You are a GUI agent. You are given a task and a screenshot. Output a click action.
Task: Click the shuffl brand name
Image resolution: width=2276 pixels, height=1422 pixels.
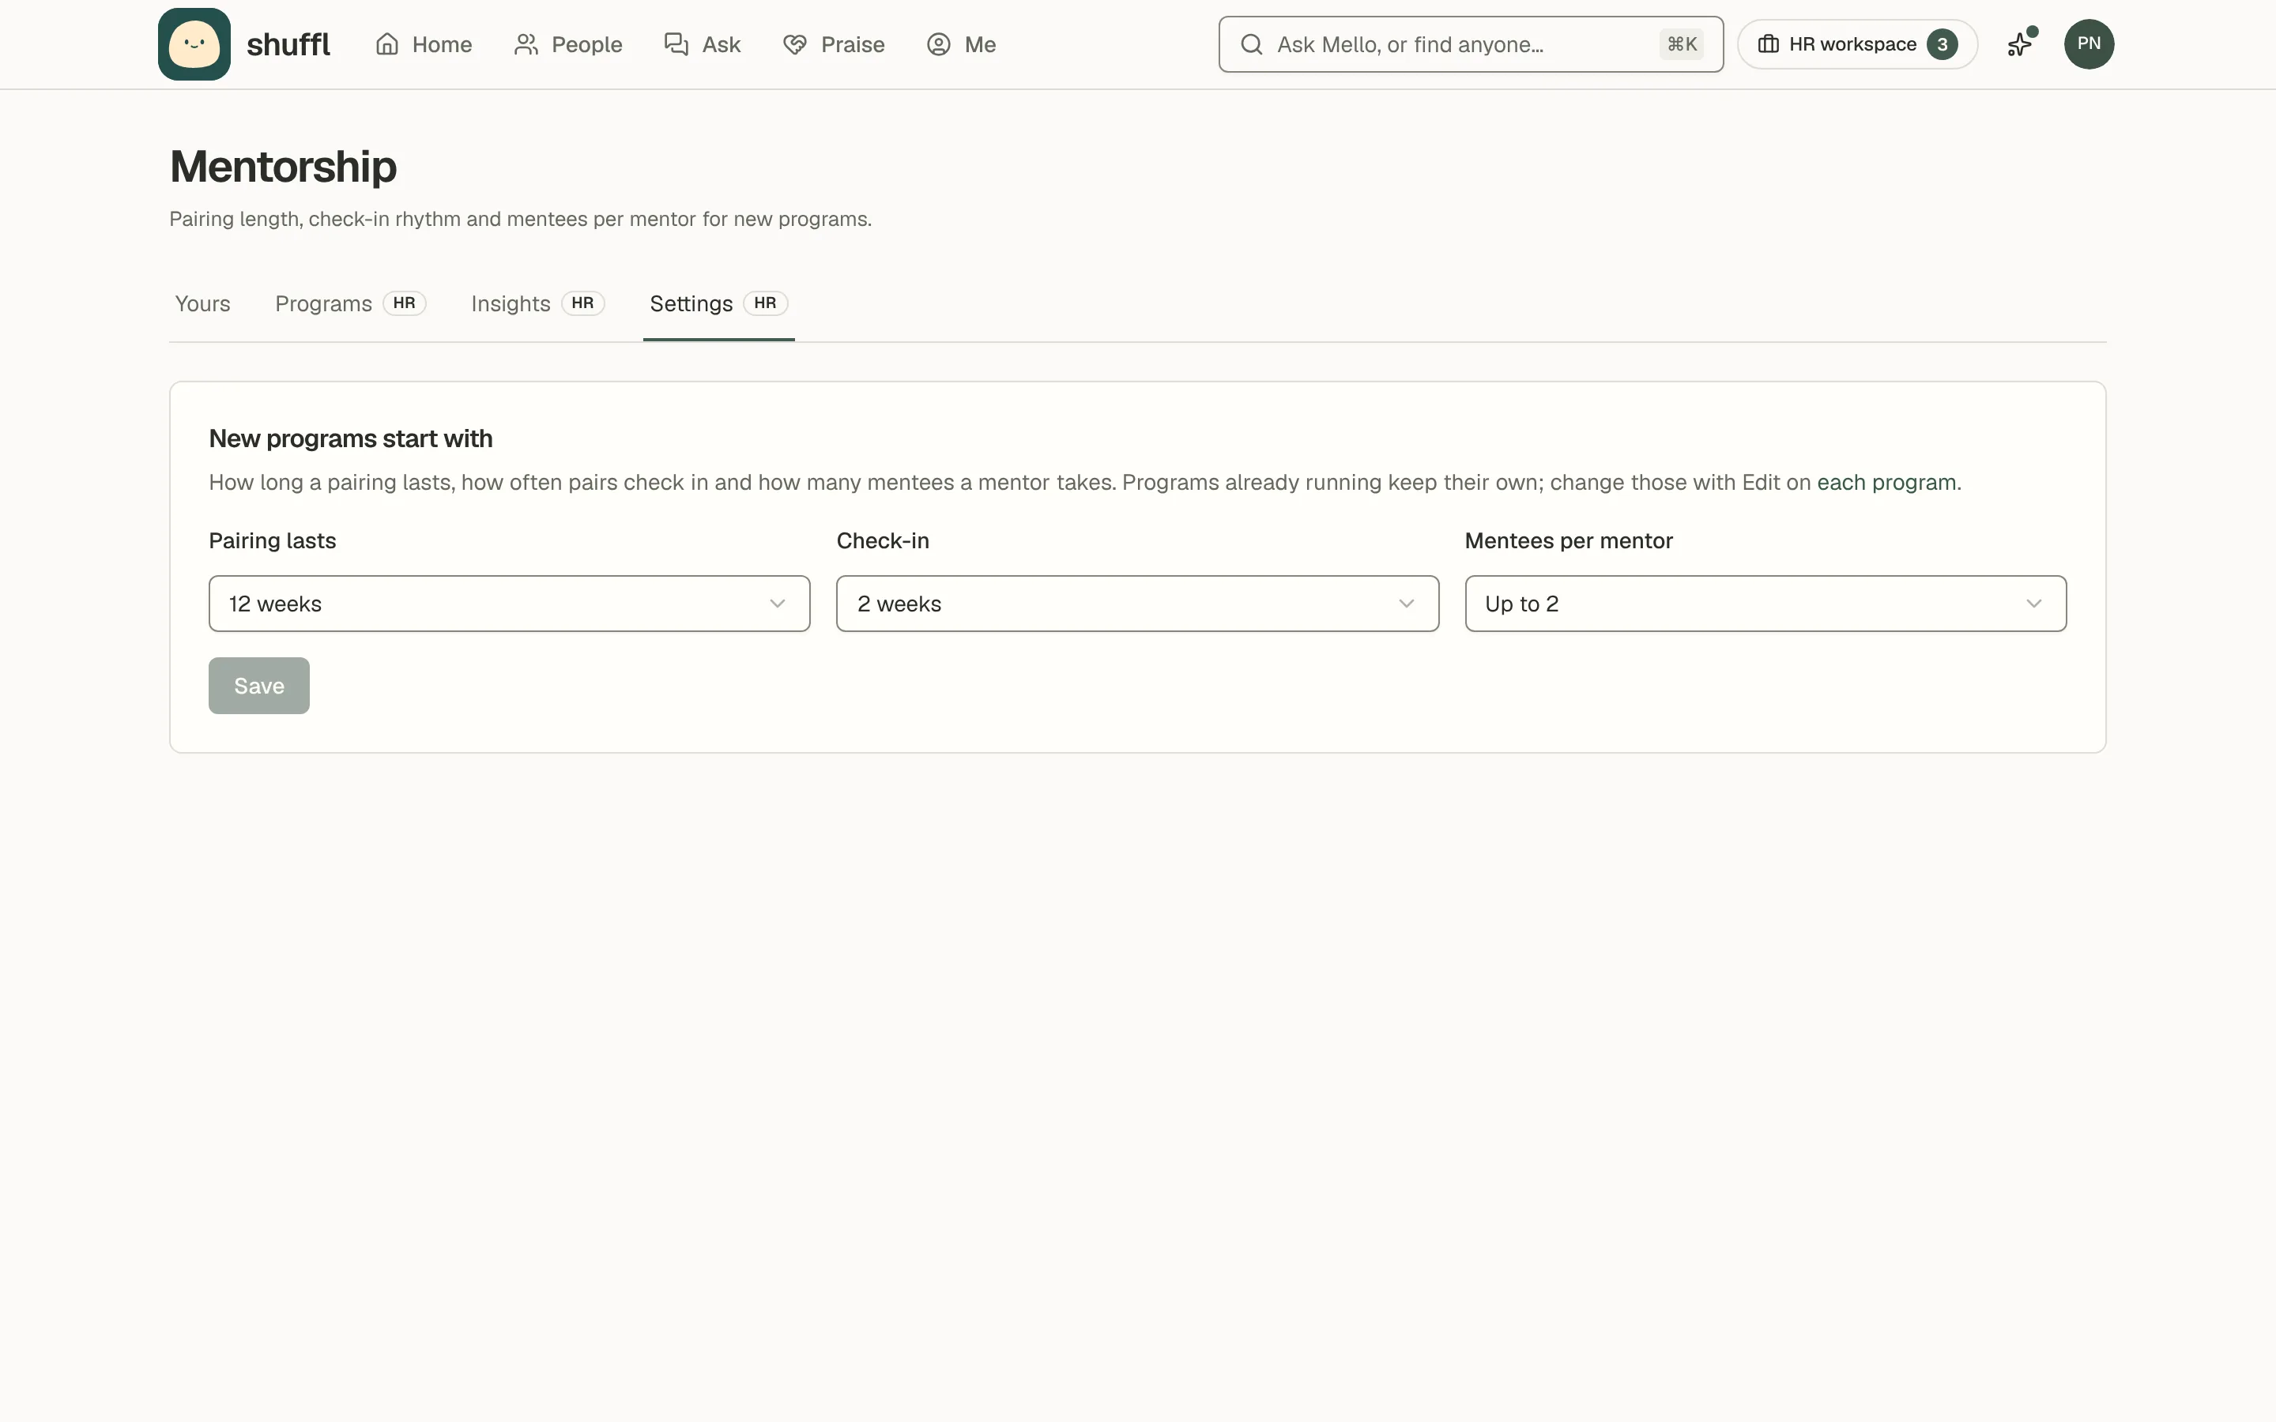pos(288,44)
